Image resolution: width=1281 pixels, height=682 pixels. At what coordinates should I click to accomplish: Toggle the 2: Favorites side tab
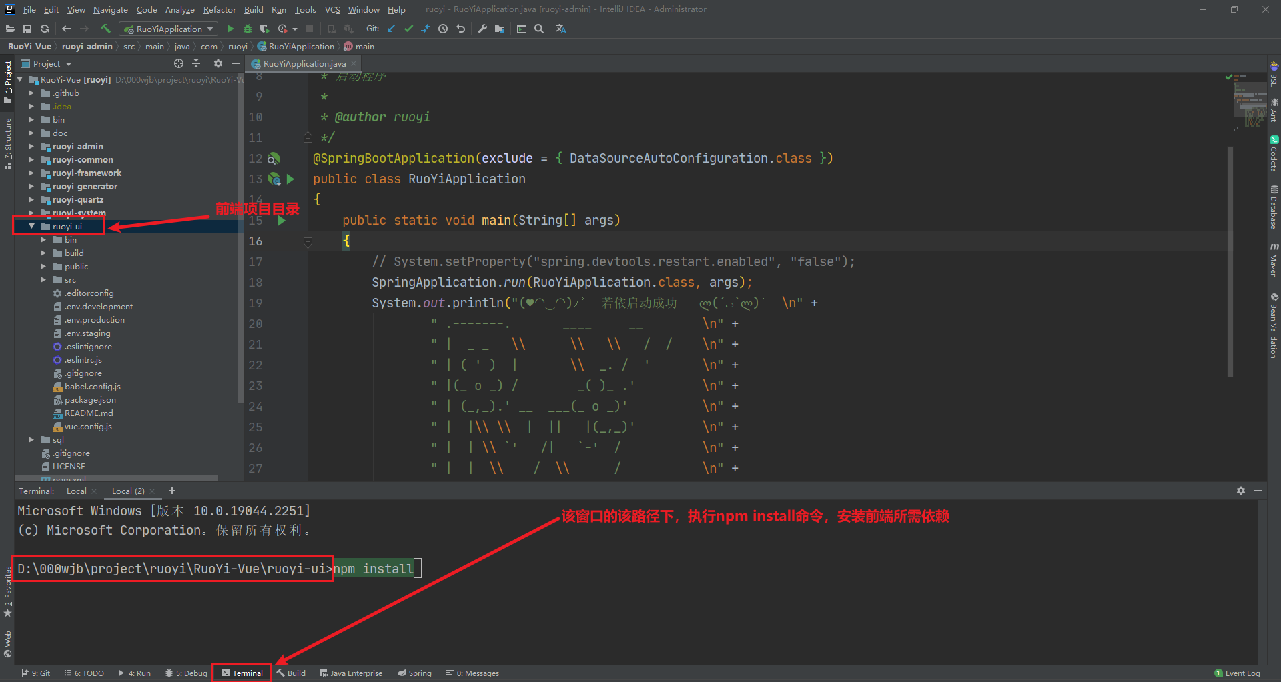click(x=7, y=591)
